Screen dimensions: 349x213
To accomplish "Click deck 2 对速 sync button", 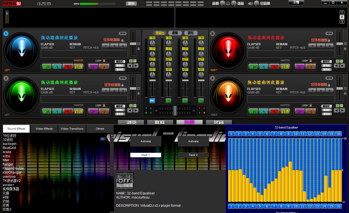I will pyautogui.click(x=285, y=67).
